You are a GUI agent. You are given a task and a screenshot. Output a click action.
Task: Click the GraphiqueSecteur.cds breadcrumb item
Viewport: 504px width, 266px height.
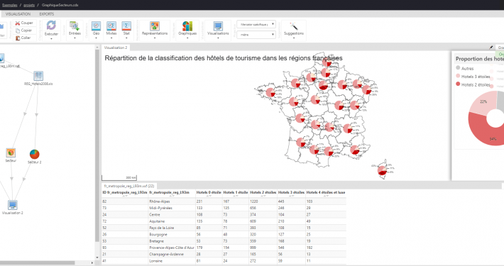point(60,5)
